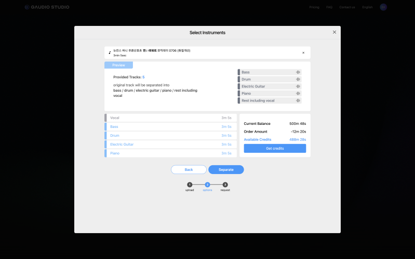Open the Contact us link
The height and width of the screenshot is (259, 415).
pos(347,7)
